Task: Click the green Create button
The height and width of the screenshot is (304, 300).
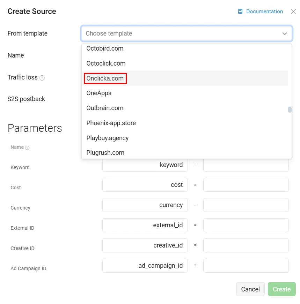Action: coord(281,289)
